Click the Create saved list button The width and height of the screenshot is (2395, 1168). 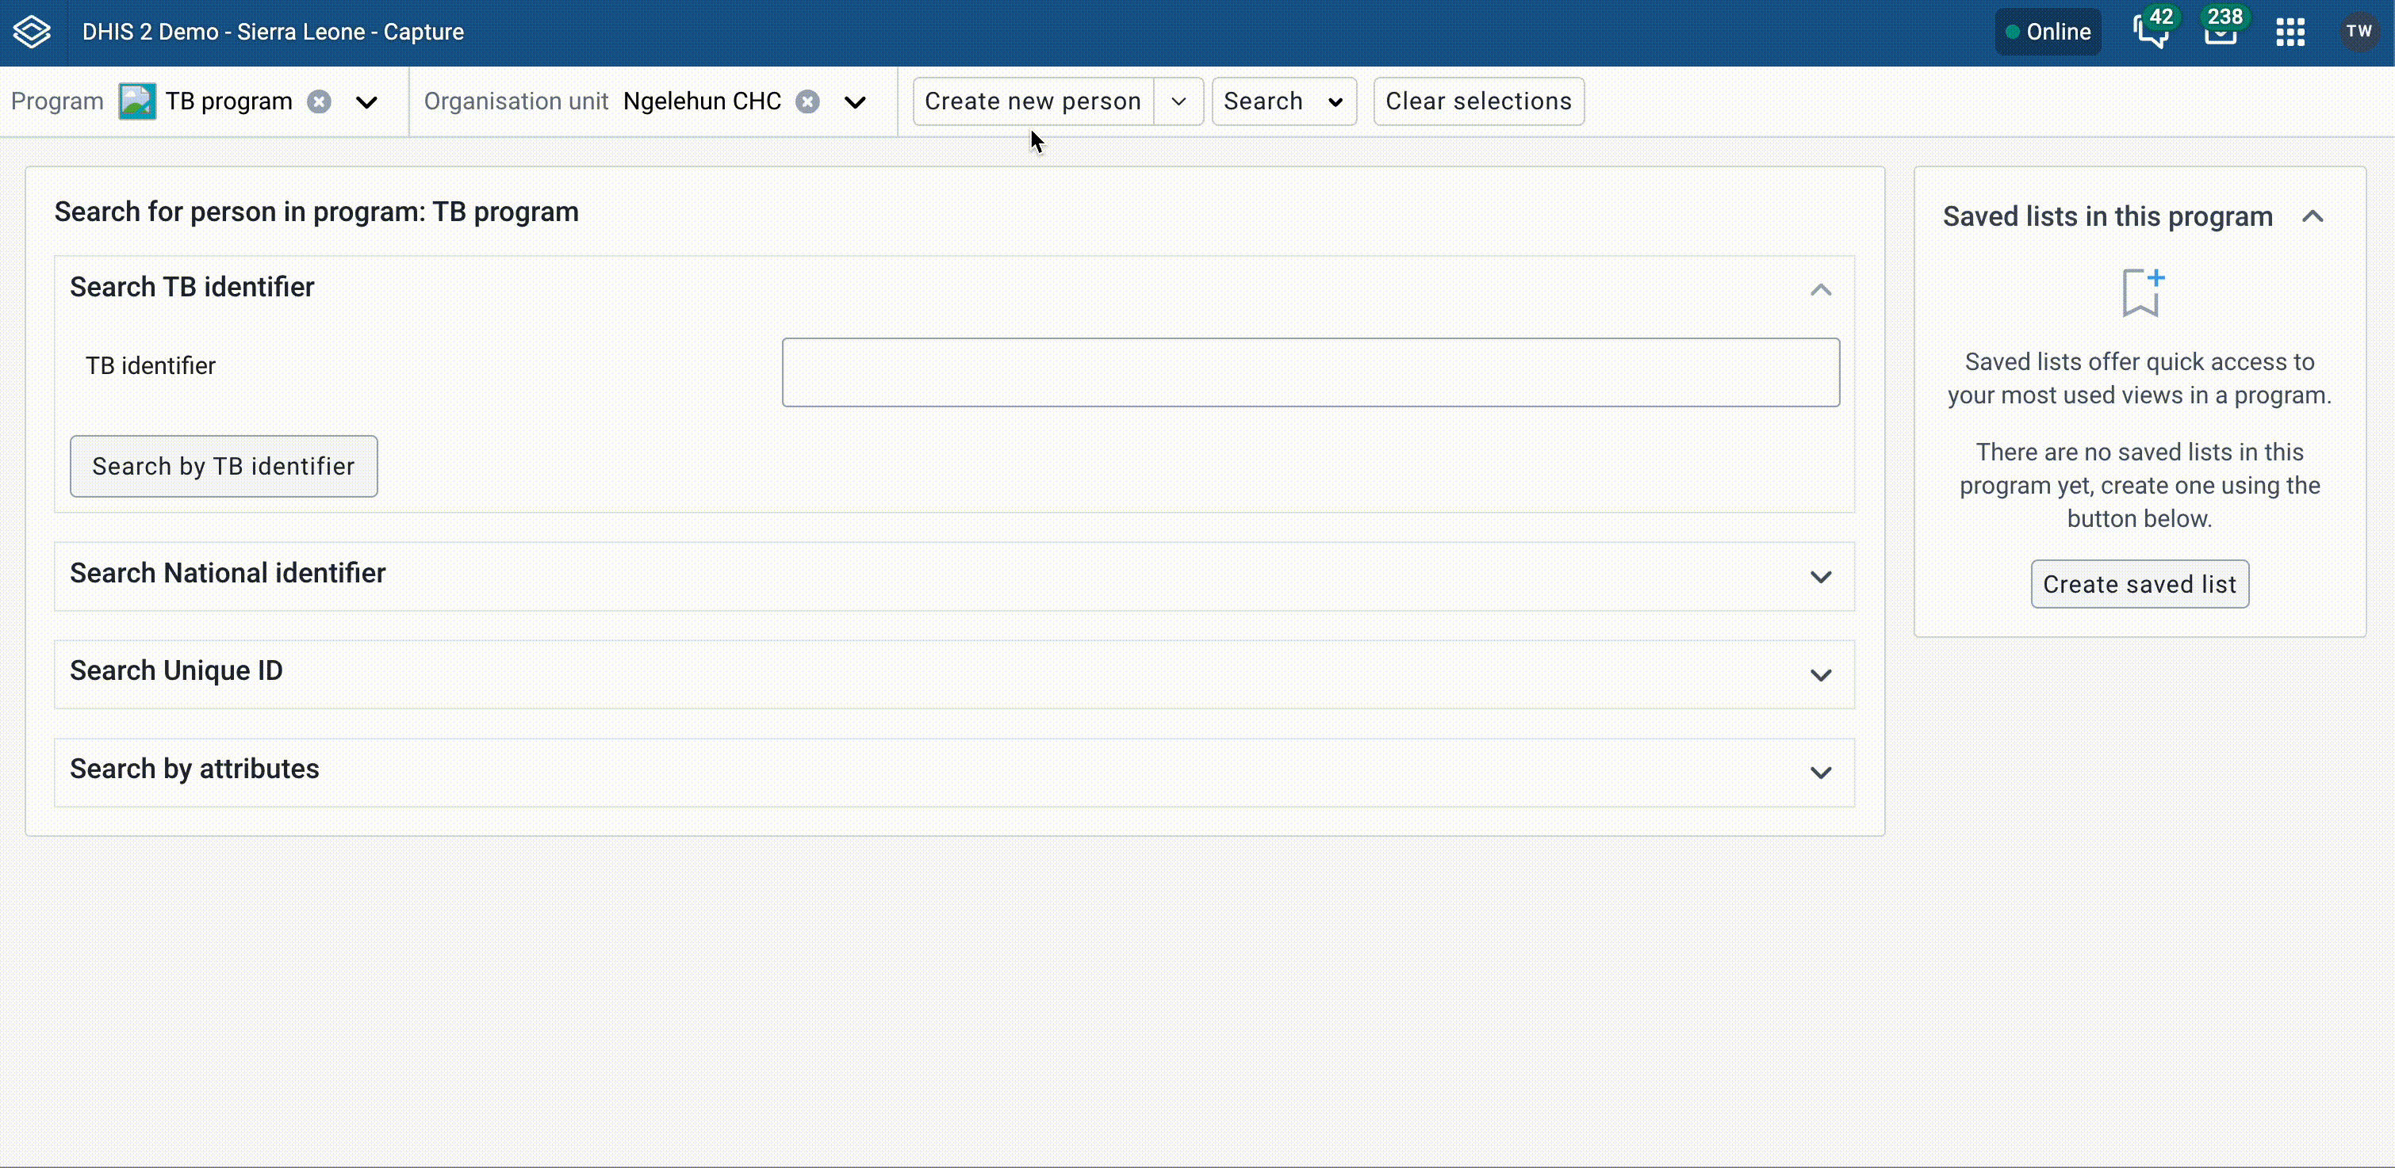pyautogui.click(x=2140, y=583)
